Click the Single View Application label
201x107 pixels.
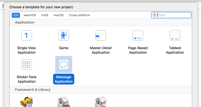point(27,50)
